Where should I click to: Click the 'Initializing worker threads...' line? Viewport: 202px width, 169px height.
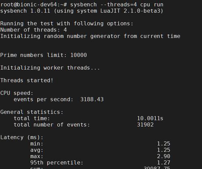(50, 68)
